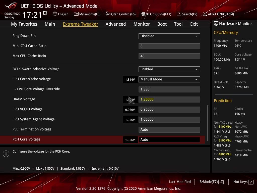
Task: Click the Prediction heading
Action: 223,101
